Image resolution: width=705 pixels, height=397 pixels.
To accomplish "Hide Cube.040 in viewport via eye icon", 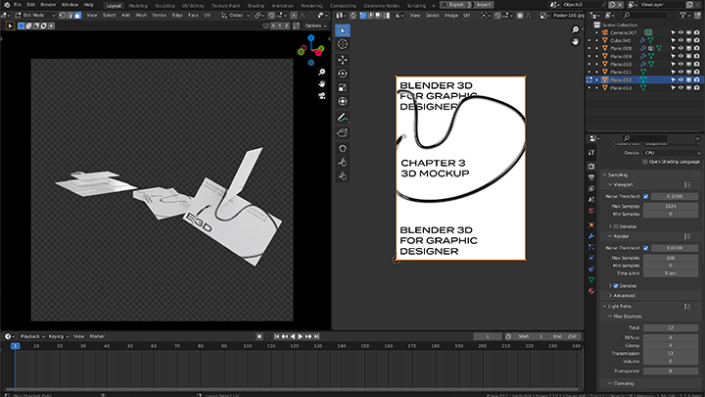I will coord(681,40).
